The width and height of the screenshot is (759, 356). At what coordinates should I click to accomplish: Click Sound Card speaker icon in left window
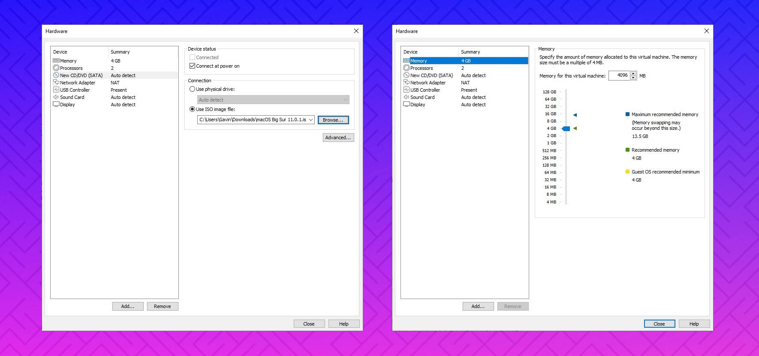click(56, 97)
